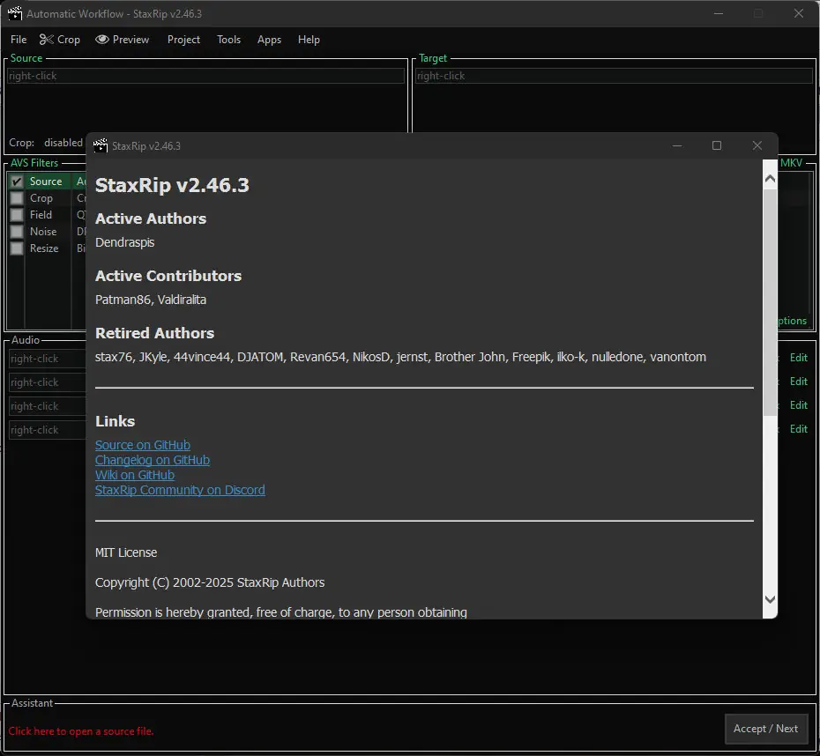Screen dimensions: 820x756
Task: Open the File menu
Action: click(19, 40)
